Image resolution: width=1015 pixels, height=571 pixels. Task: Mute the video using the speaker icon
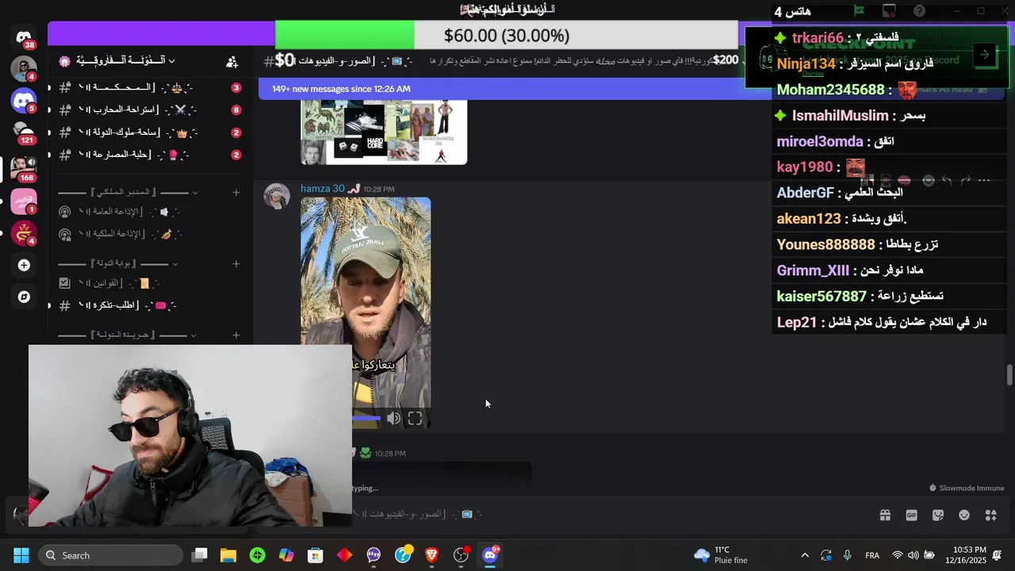394,419
